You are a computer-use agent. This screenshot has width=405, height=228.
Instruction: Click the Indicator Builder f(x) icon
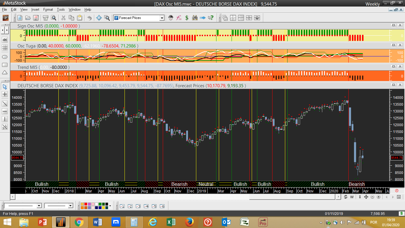179,18
